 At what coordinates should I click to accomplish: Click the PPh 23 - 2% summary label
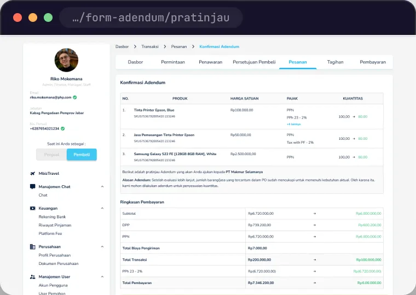pos(132,272)
